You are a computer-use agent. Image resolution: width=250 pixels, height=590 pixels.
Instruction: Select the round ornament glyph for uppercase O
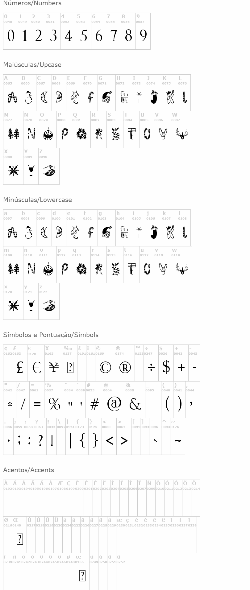pos(48,134)
